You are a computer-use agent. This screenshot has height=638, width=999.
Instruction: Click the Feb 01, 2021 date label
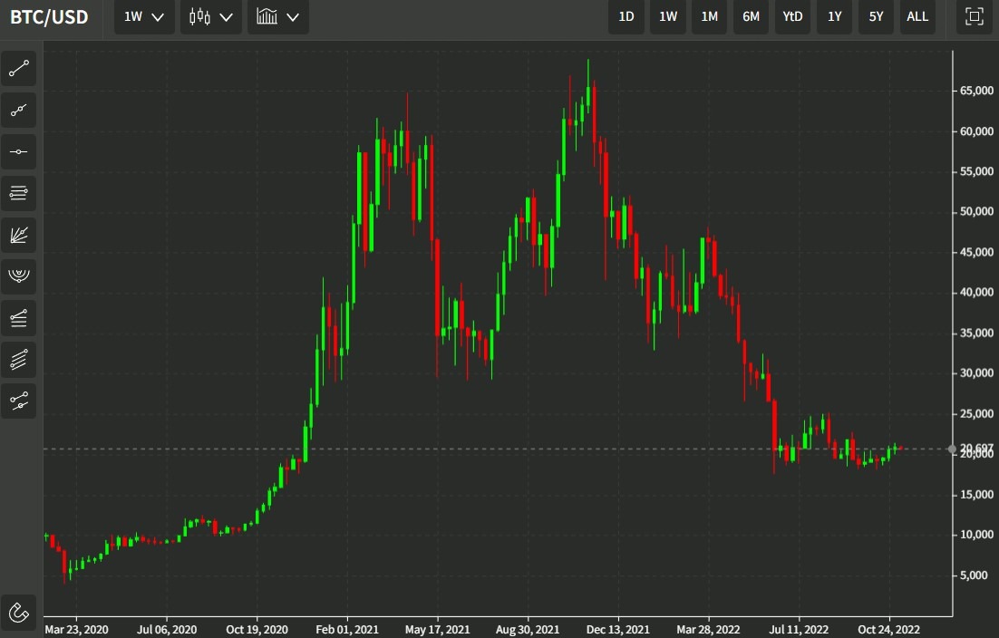[347, 629]
